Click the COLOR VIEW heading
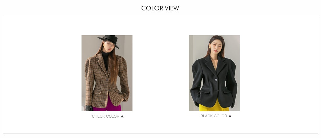Viewport: 321px width, 138px height. pos(160,8)
